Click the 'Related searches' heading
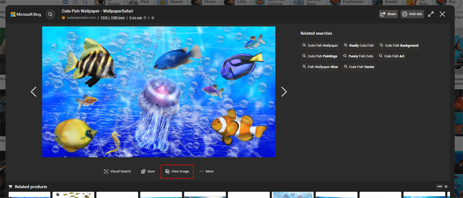The width and height of the screenshot is (463, 198). coord(316,34)
